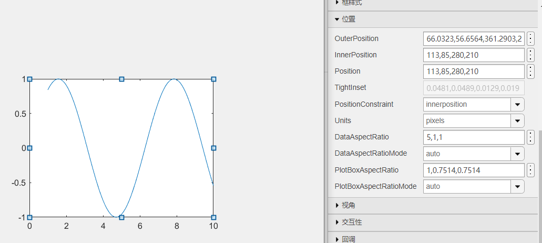Viewport: 542px width, 243px height.
Task: Open the DataAspectRatio more-options button
Action: [530, 137]
